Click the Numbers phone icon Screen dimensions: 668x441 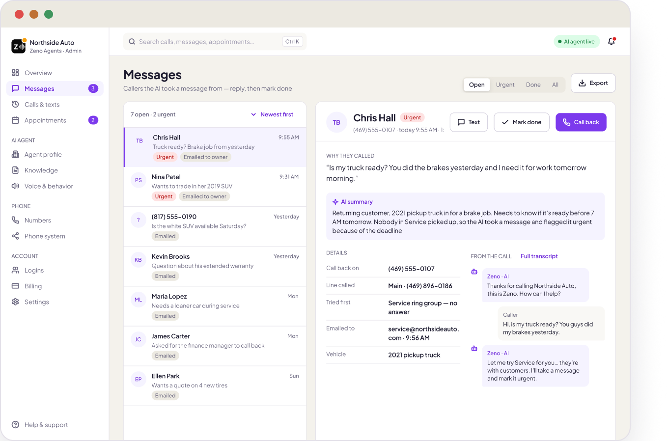(x=15, y=220)
